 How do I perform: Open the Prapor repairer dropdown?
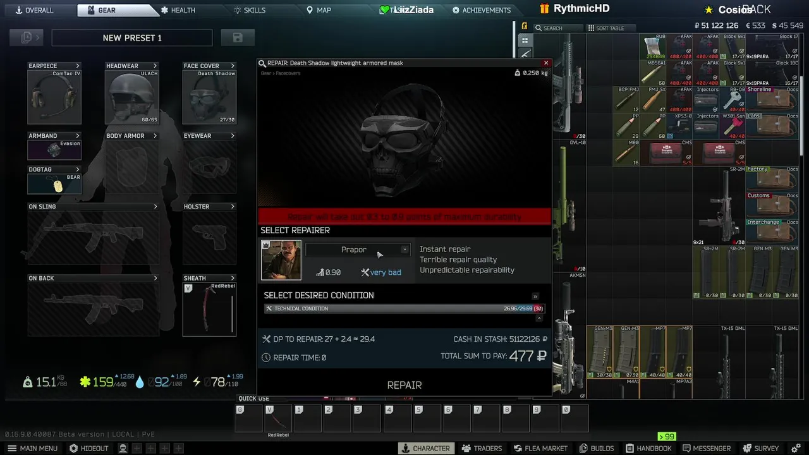click(358, 250)
